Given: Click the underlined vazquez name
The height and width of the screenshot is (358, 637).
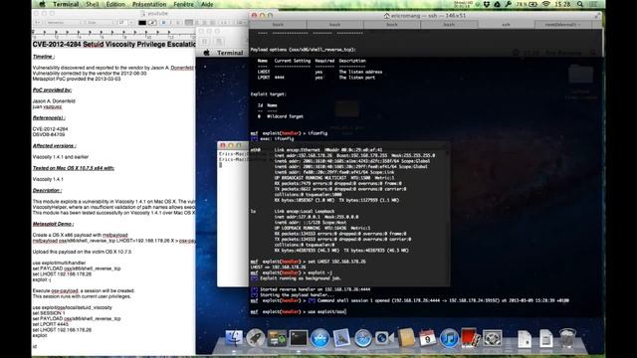Looking at the screenshot, I should [x=53, y=106].
